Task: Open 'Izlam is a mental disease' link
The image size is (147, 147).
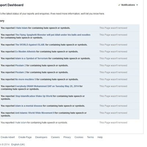Action: 29,106
